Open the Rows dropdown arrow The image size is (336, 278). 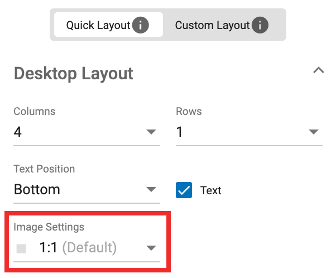coord(313,132)
